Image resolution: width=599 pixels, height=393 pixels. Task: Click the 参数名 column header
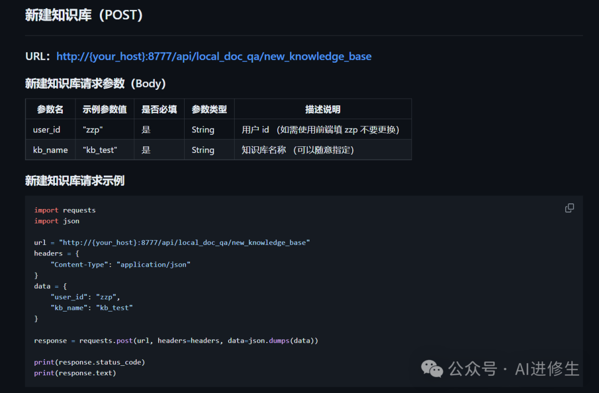(x=50, y=109)
